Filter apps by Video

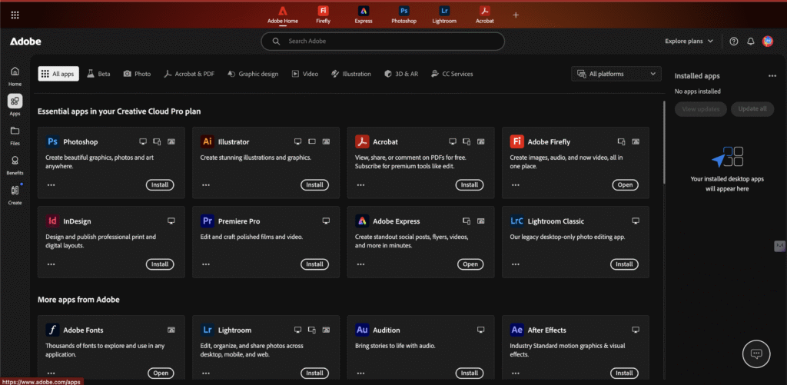tap(305, 74)
